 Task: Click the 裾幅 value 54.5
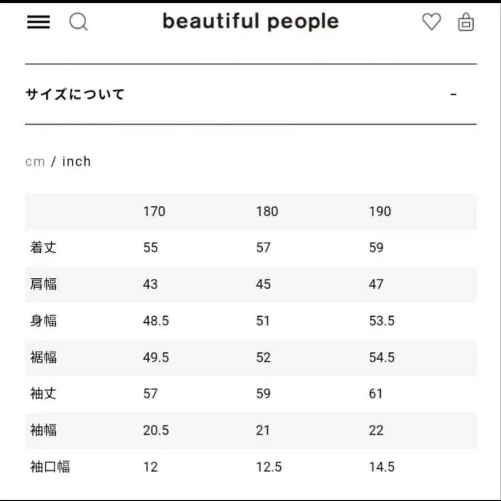coord(383,358)
